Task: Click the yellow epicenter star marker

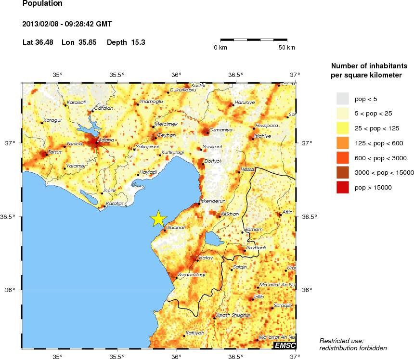Action: (158, 218)
